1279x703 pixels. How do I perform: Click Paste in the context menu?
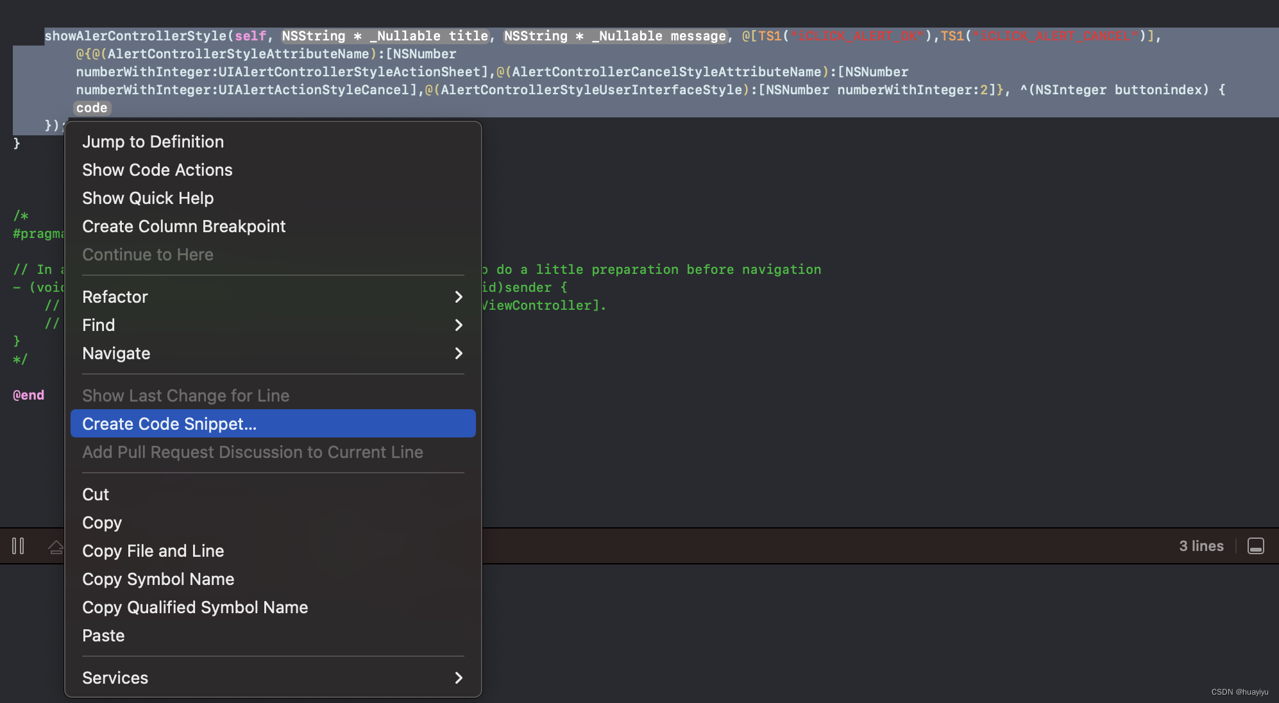[x=103, y=636]
